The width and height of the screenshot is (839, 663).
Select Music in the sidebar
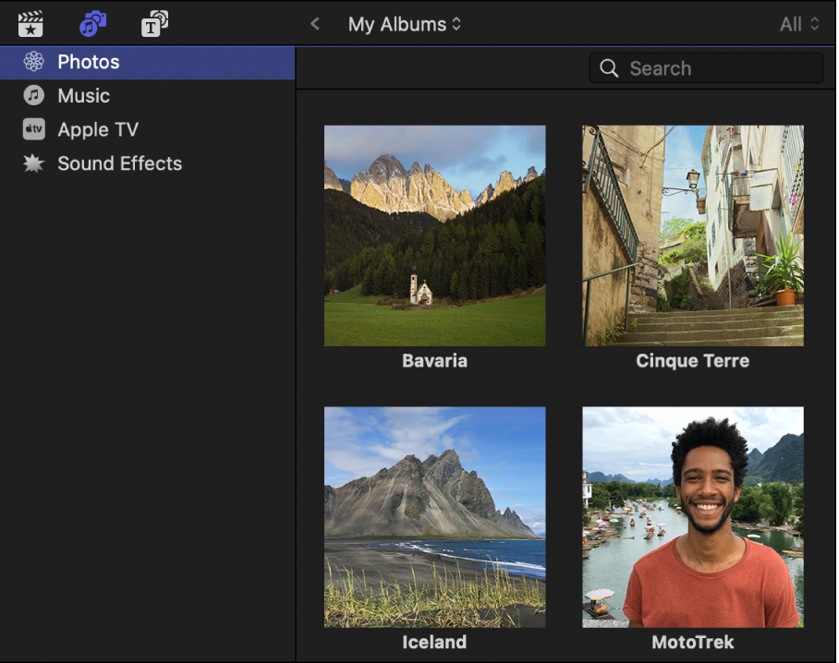coord(84,95)
